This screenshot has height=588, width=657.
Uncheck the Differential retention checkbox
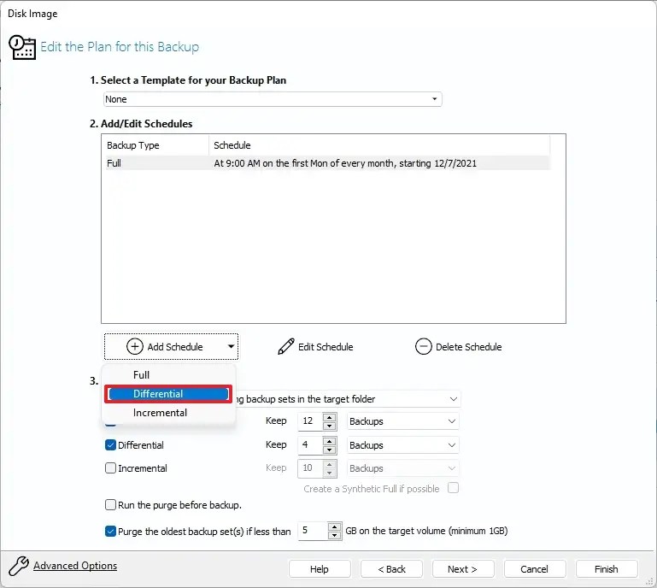110,445
